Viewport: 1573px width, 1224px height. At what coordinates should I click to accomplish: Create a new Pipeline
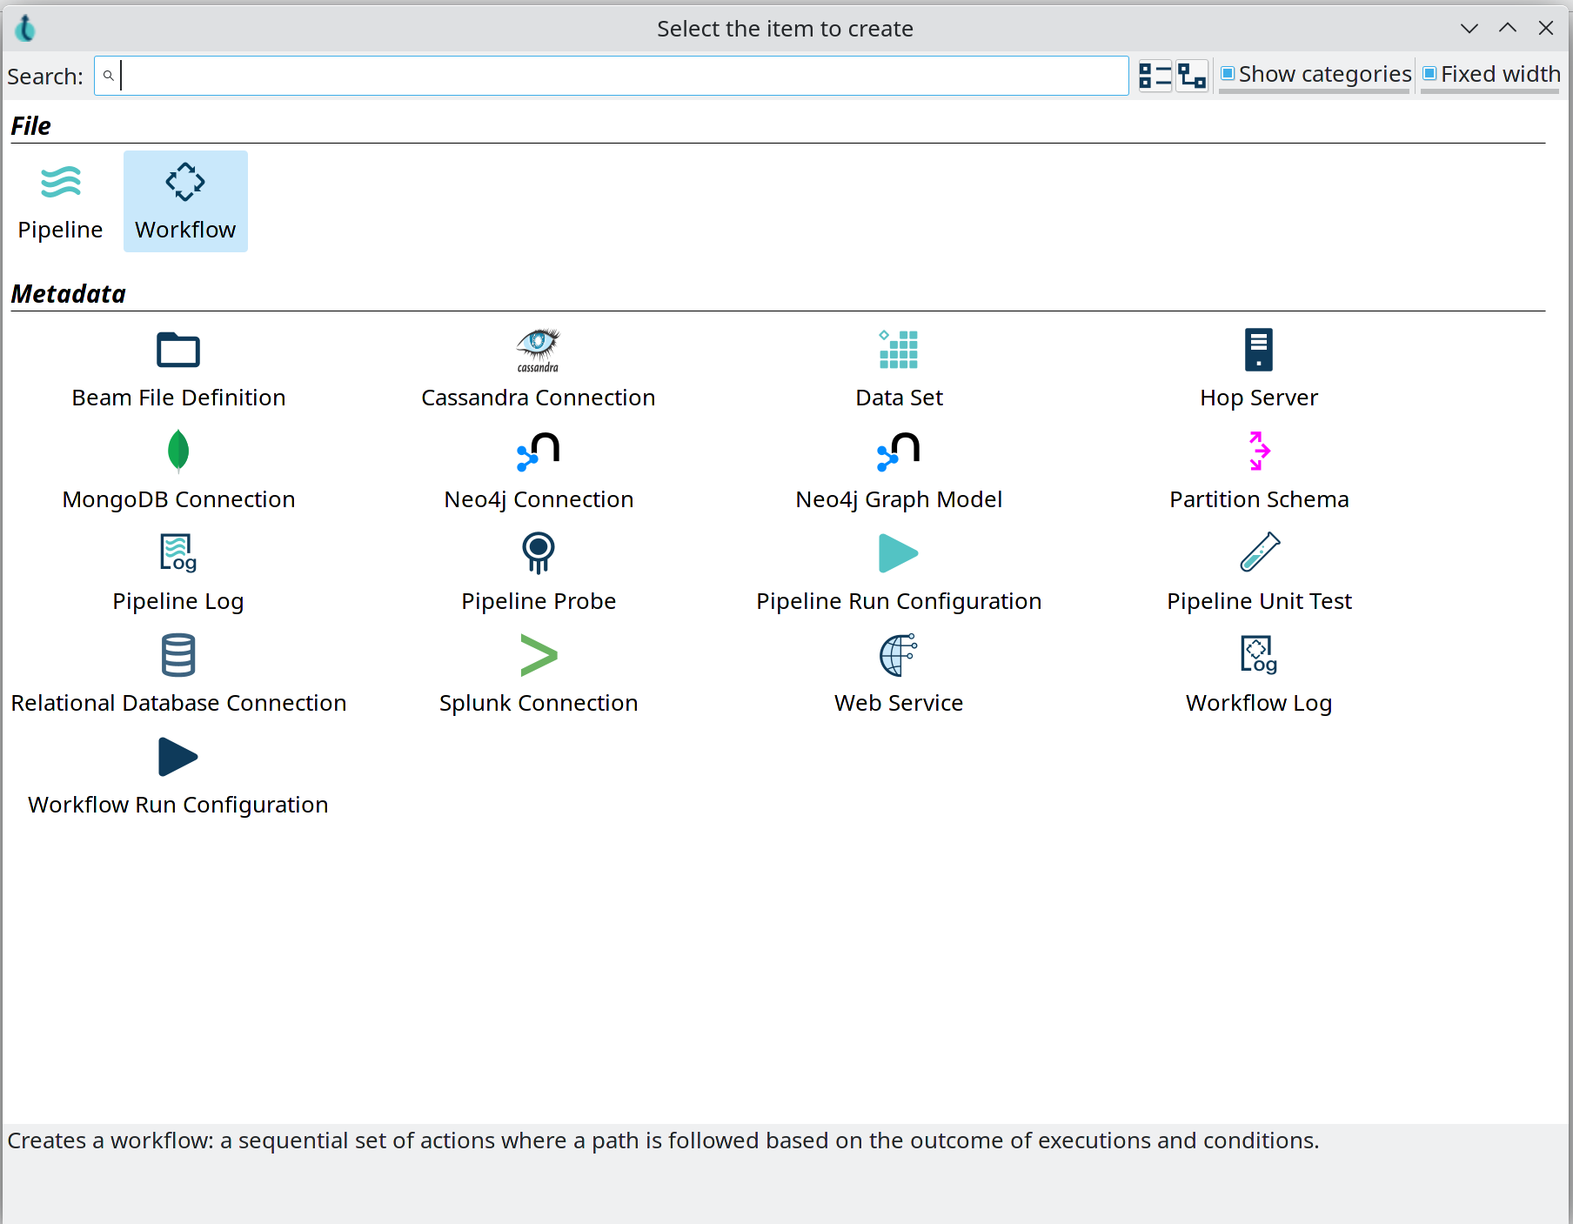click(x=60, y=200)
